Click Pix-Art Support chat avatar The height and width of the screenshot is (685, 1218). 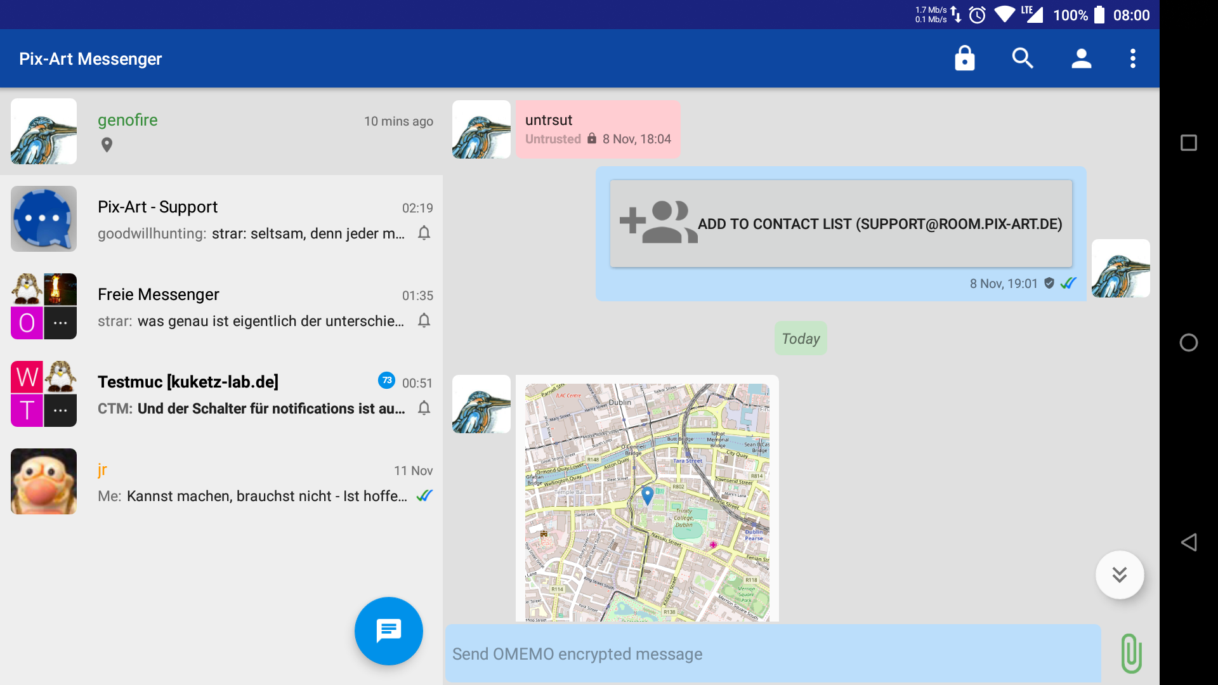(44, 219)
